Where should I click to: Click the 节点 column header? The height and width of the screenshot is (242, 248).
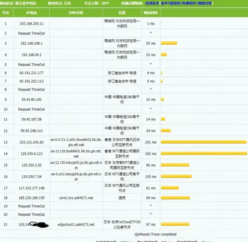[5, 13]
